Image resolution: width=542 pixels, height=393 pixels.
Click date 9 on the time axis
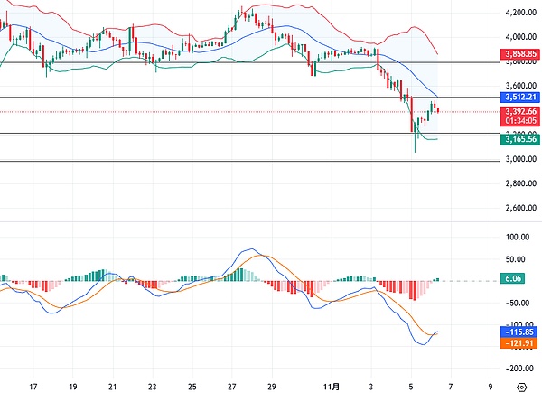[x=490, y=385]
